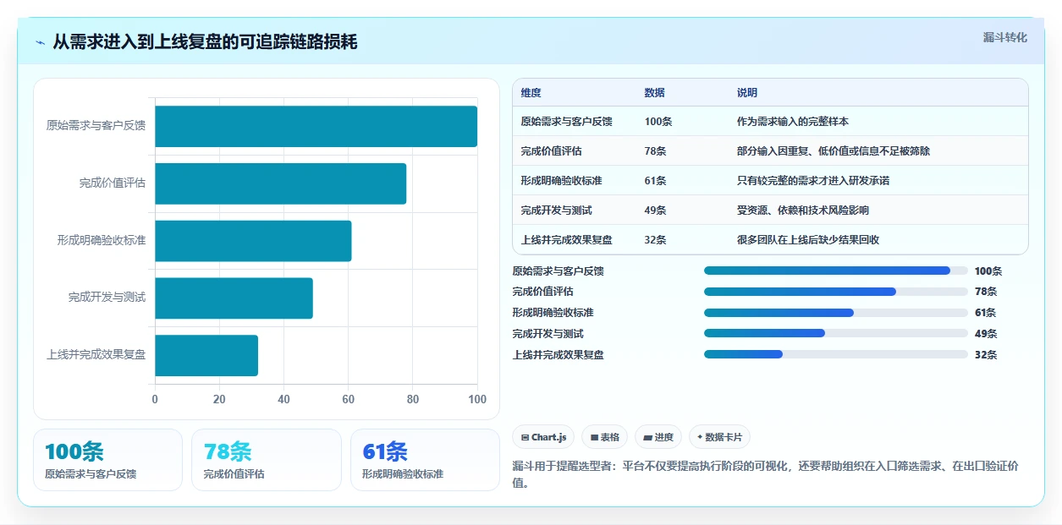This screenshot has height=525, width=1062.
Task: Click the 100条 data card
Action: point(107,460)
